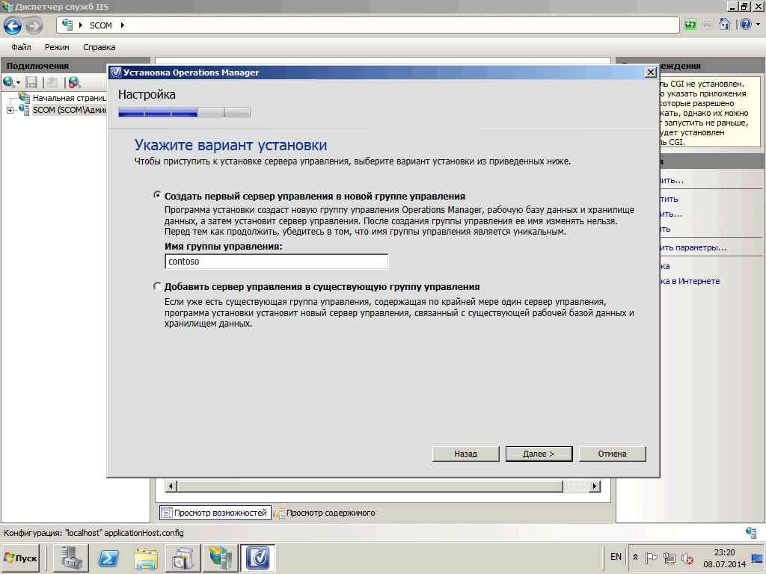Switch to Просмотр содержимого tab

point(325,513)
